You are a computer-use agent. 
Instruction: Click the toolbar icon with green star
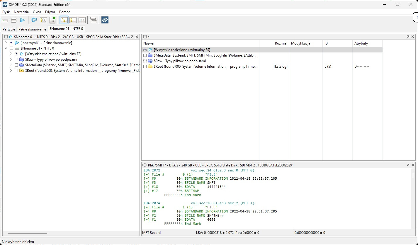[x=52, y=20]
